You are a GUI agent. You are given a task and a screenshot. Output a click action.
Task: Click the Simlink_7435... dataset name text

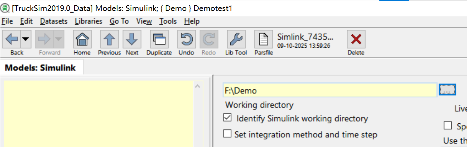coord(306,36)
